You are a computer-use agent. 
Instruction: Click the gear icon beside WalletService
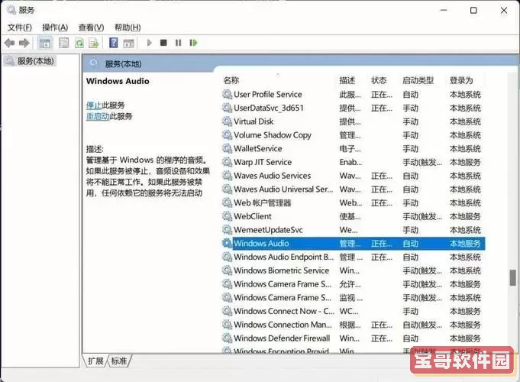[228, 149]
